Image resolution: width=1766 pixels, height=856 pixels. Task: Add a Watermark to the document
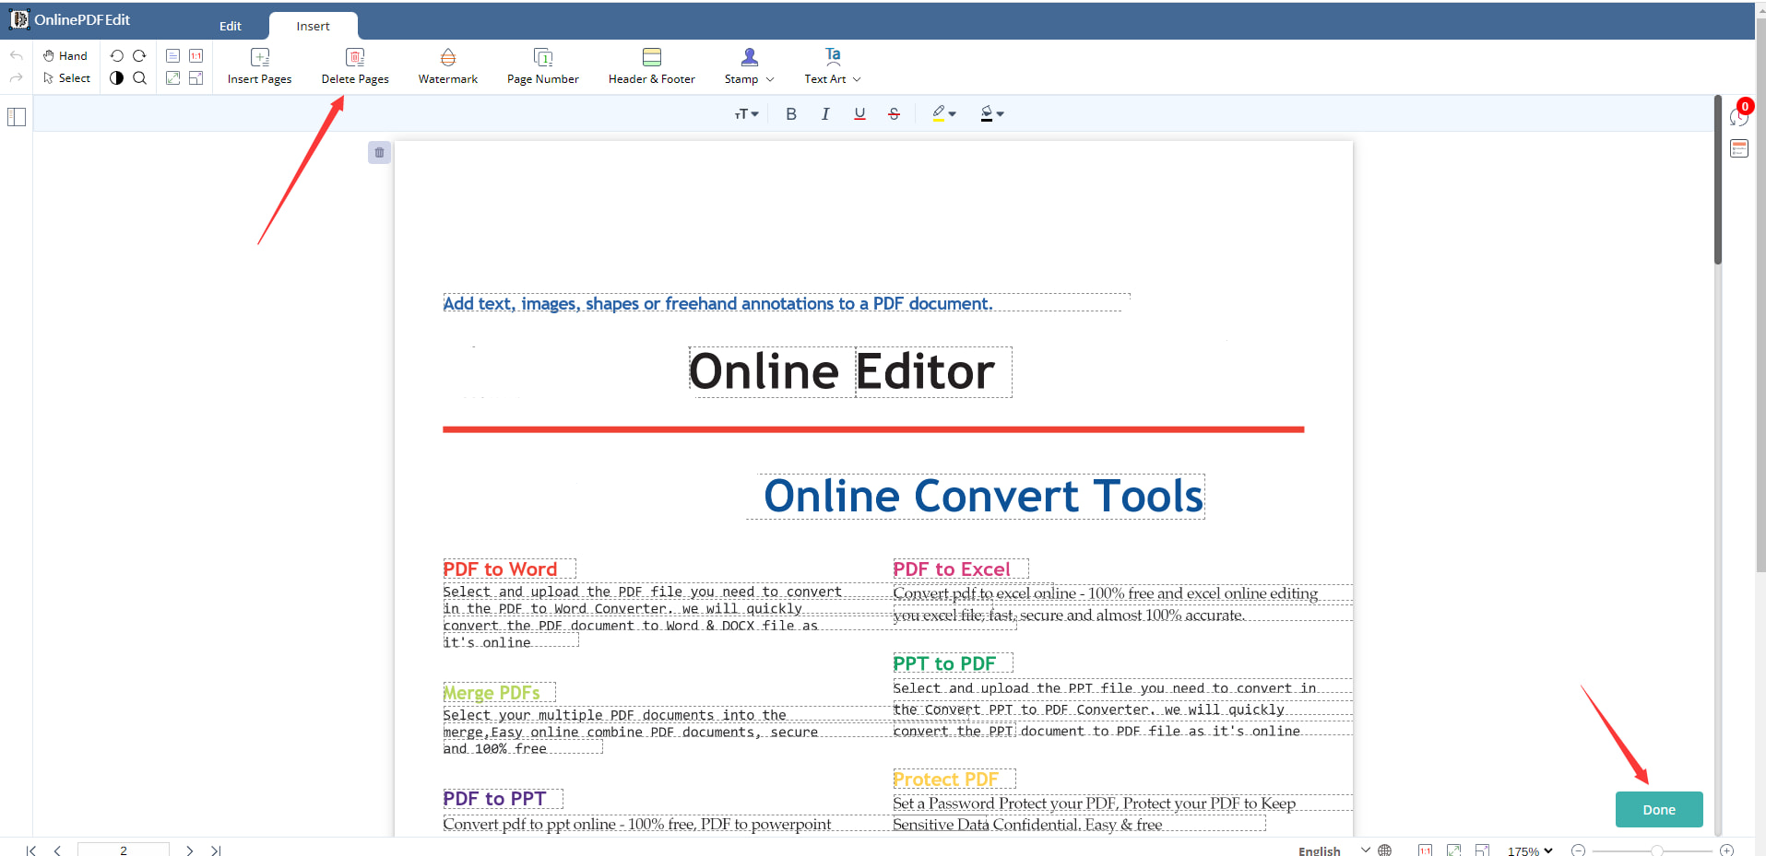point(447,66)
